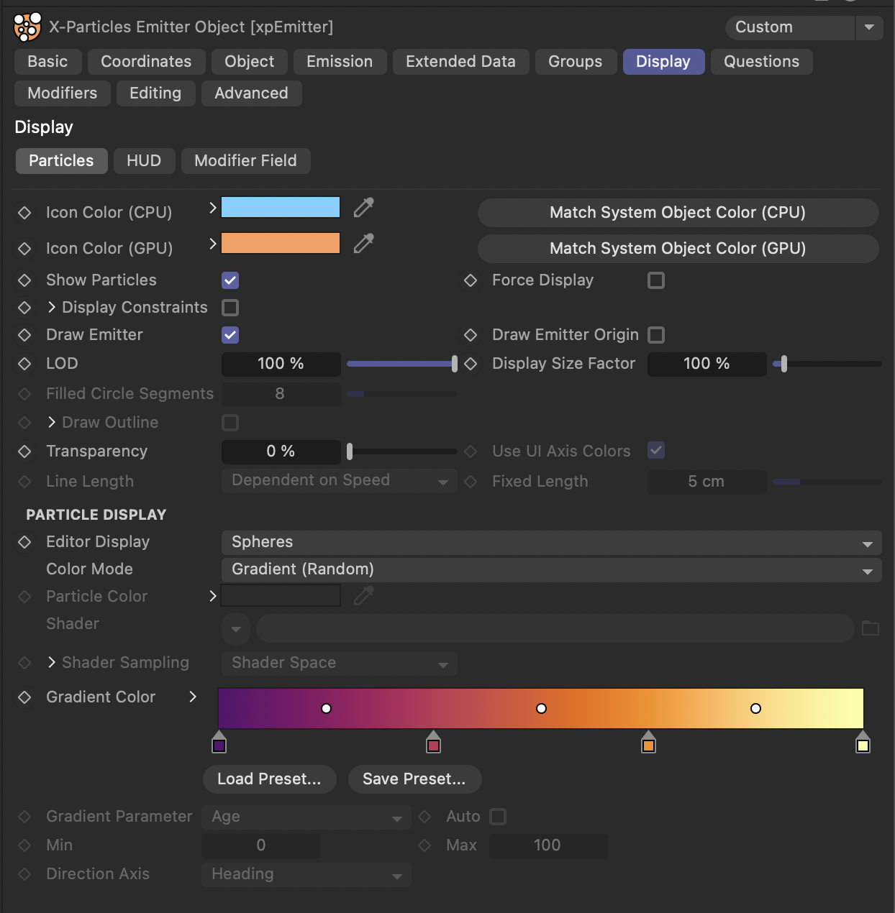
Task: Click the blue Icon Color (CPU) swatch
Action: [x=281, y=207]
